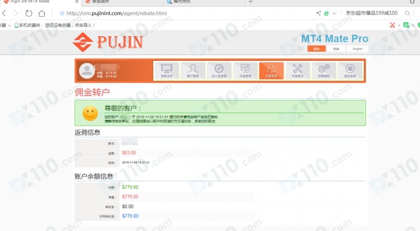Click the address bar URL crm.pujinint.com
420x231 pixels.
117,13
